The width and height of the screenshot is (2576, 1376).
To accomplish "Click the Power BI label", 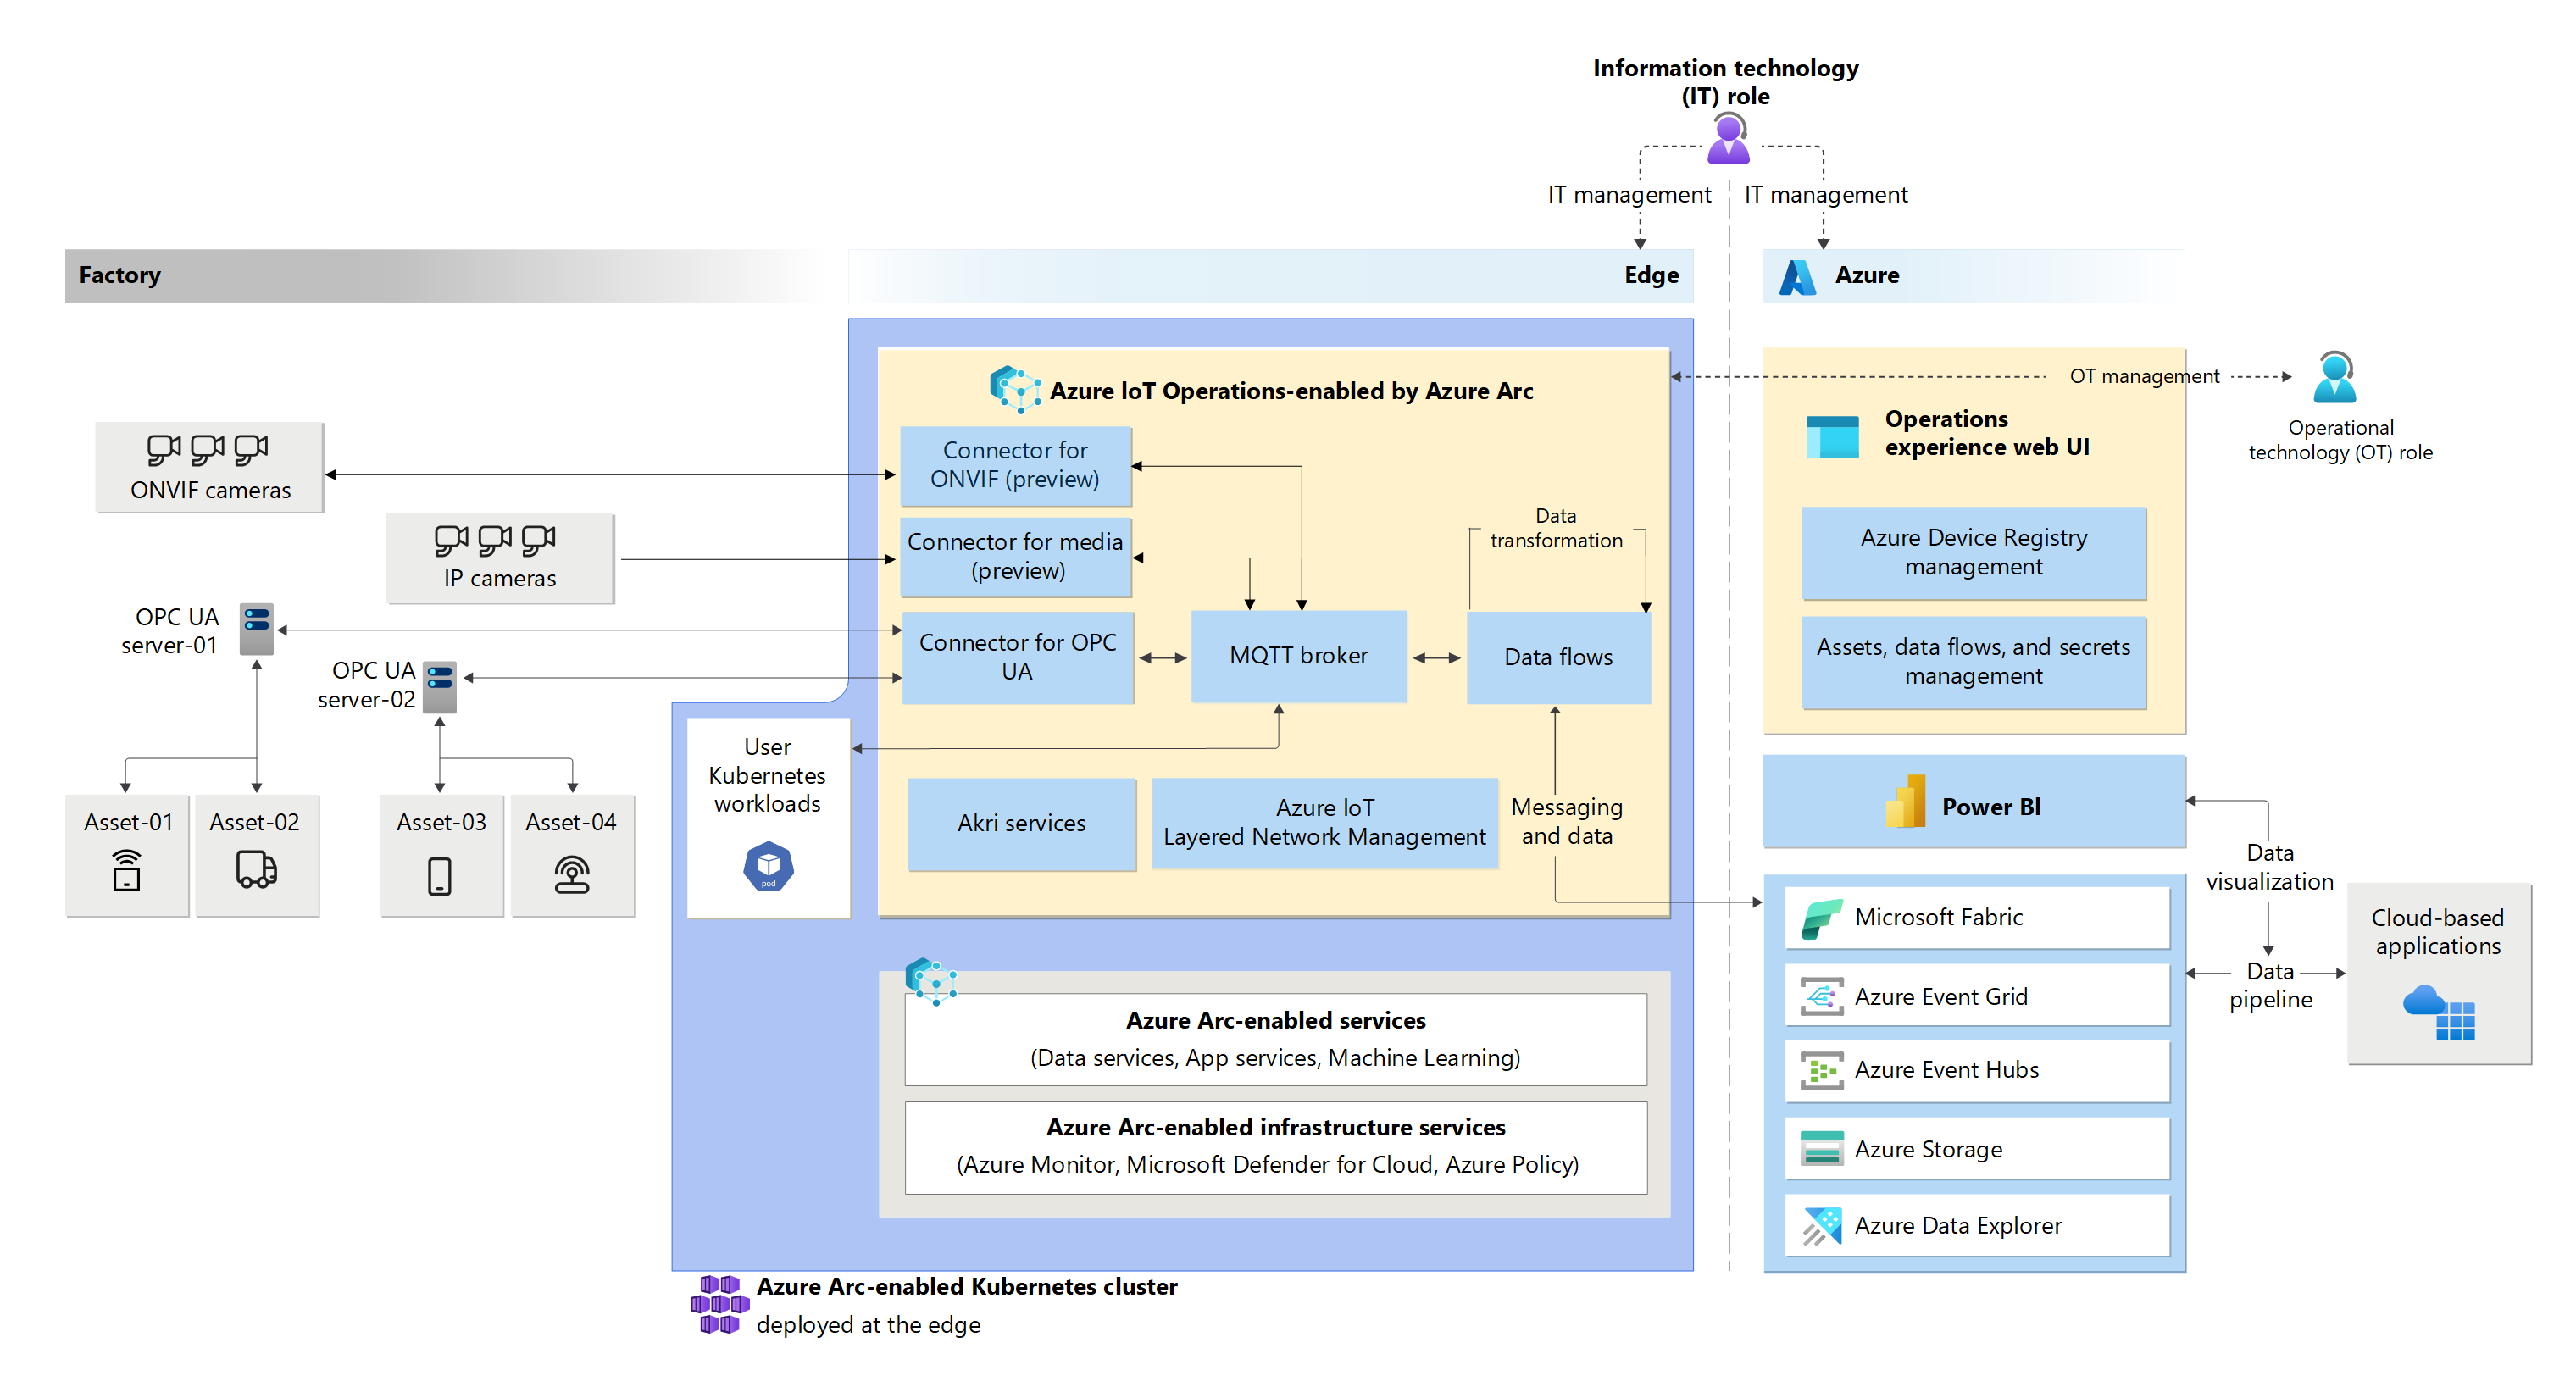I will (x=1990, y=808).
